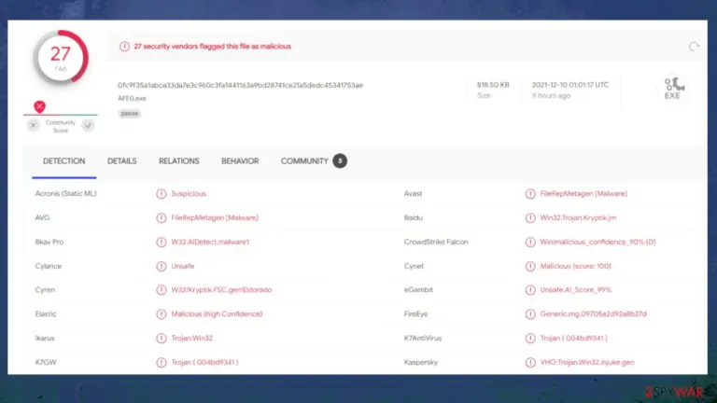This screenshot has width=717, height=403.
Task: Click the peexe tag
Action: (x=130, y=113)
